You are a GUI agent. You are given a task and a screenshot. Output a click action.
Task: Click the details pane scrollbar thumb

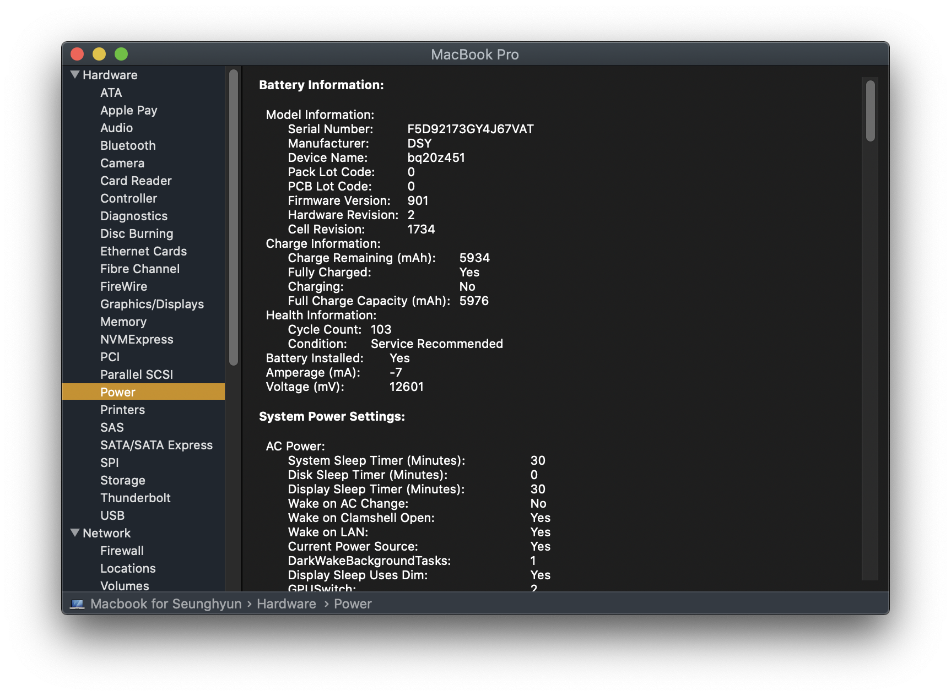pos(871,111)
